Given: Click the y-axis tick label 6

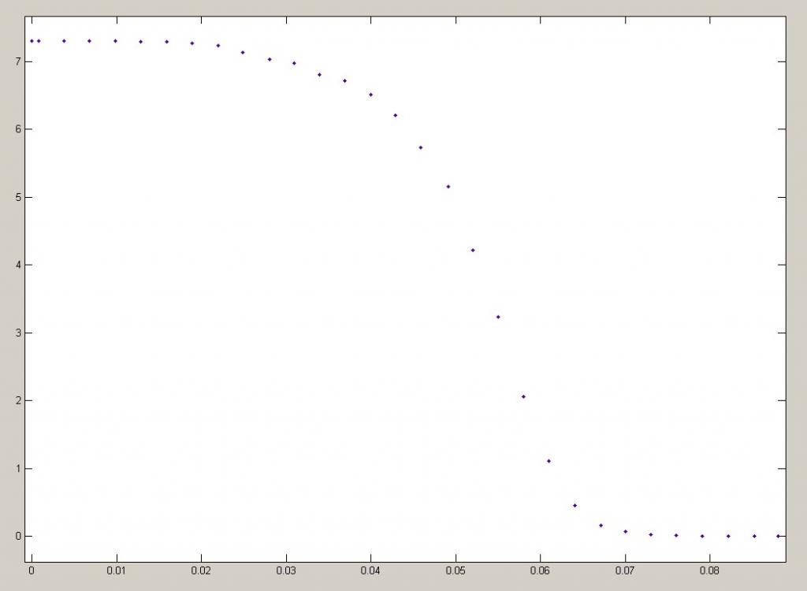Looking at the screenshot, I should point(17,129).
